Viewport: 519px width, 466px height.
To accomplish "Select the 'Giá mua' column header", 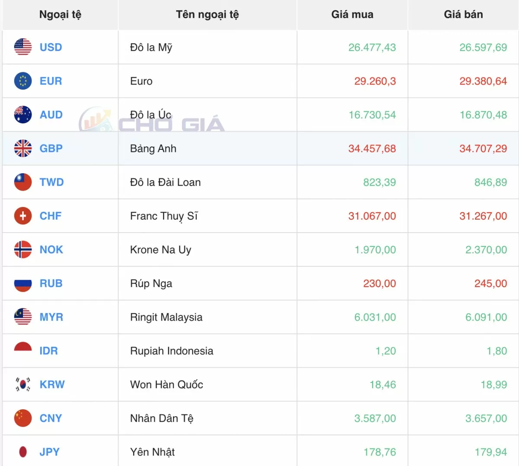I will coord(352,14).
